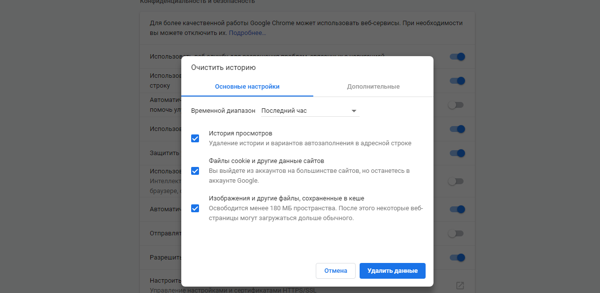Uncheck the Изображения и другие файлы в кеше checkbox

pos(195,208)
